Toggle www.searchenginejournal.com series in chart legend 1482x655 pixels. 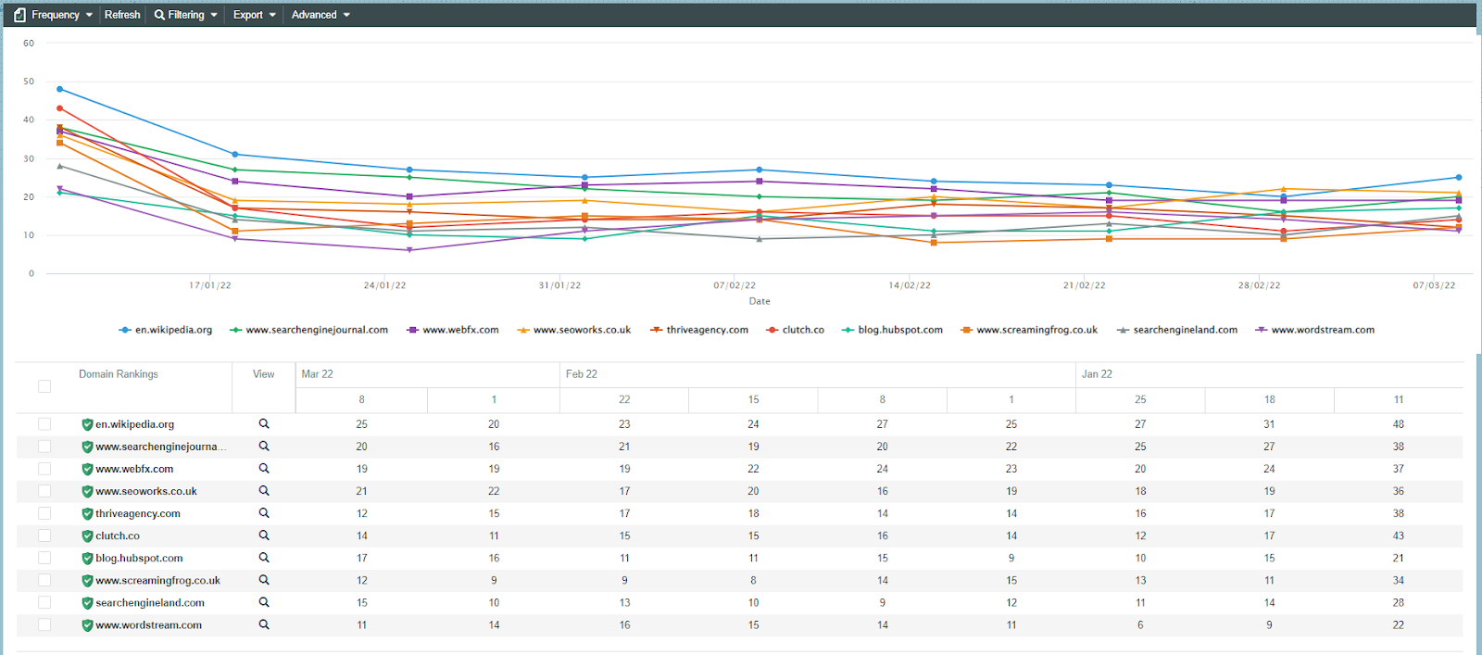pos(309,330)
